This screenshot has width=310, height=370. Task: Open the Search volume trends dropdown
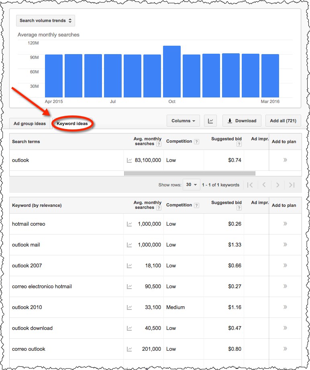(x=45, y=20)
